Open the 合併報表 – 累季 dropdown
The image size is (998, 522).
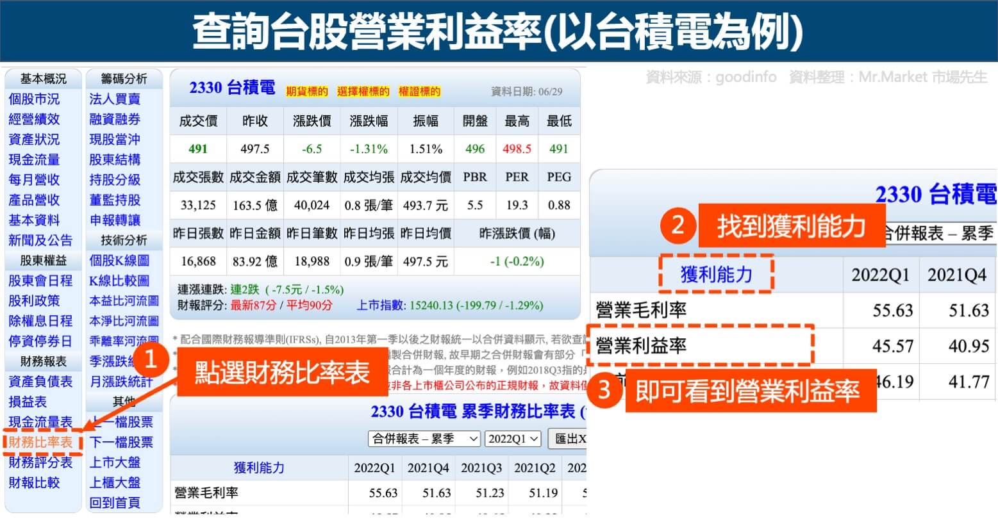tap(424, 439)
